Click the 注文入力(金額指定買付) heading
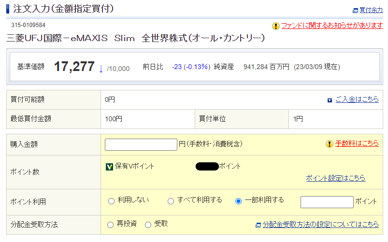Screen dimensions: 388x242 click(x=63, y=9)
